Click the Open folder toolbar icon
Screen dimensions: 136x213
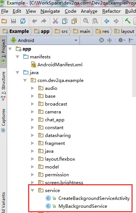click(x=4, y=21)
